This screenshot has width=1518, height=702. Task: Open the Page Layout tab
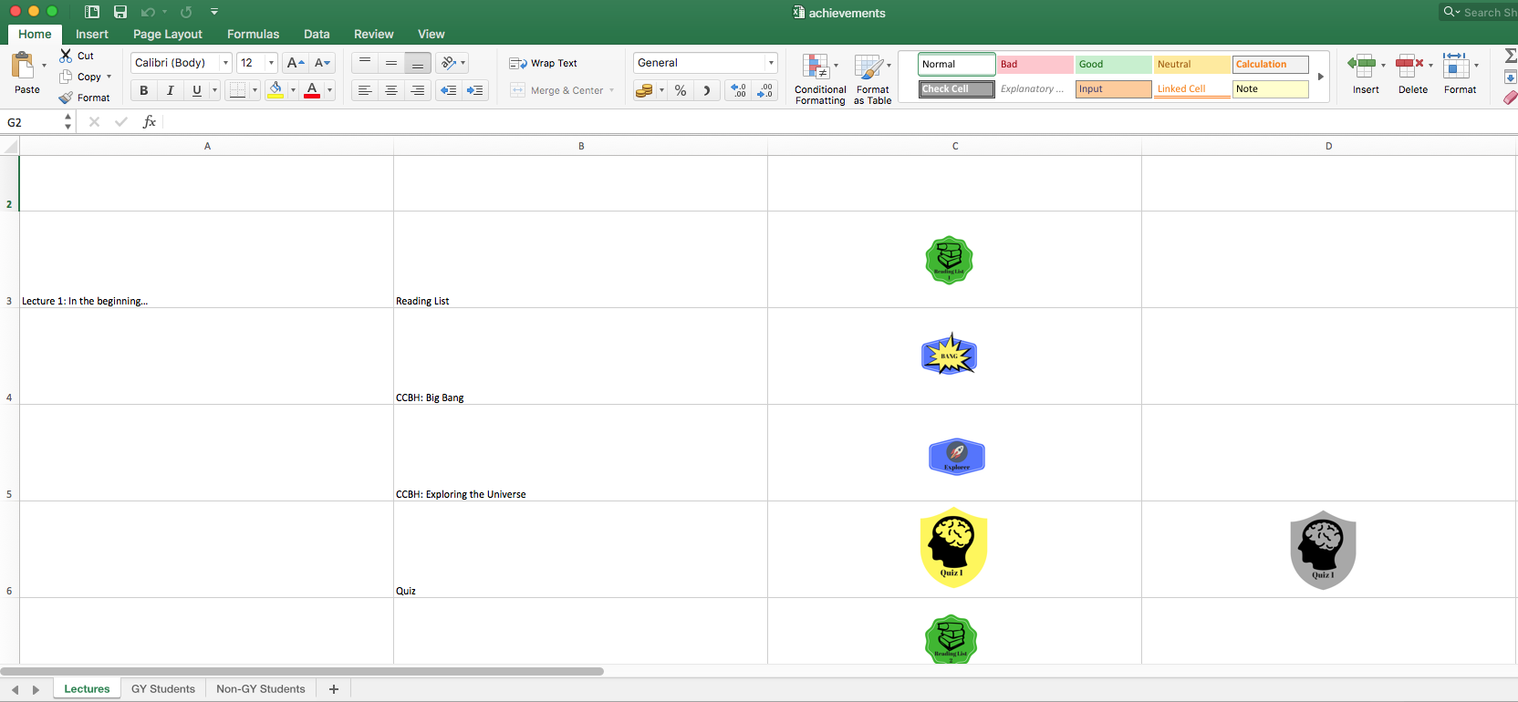point(168,34)
